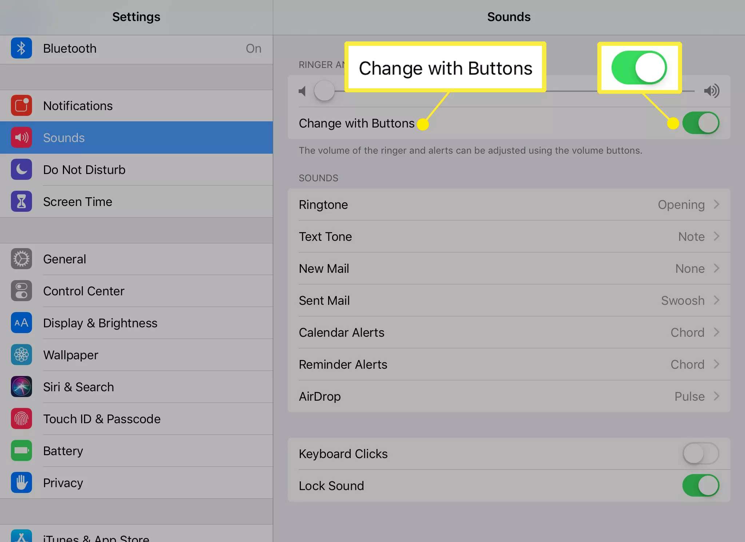The height and width of the screenshot is (542, 745).
Task: Open Notifications settings
Action: click(136, 106)
